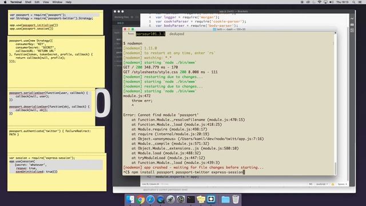Open the View menu
366x206 pixels.
pos(46,2)
